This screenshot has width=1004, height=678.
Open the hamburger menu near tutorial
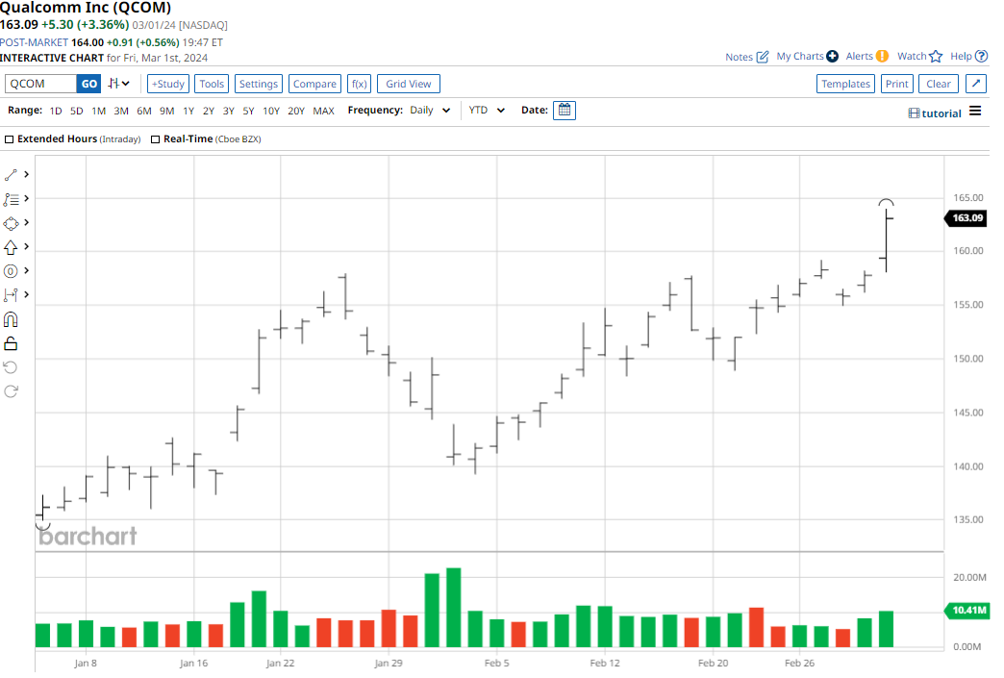click(975, 112)
